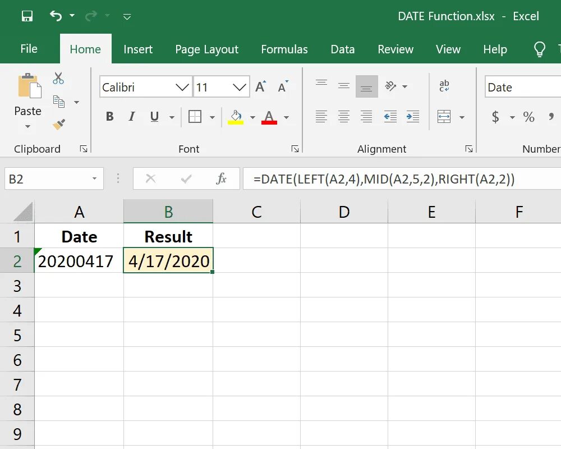
Task: Open Clipboard dialog launcher
Action: click(x=84, y=149)
